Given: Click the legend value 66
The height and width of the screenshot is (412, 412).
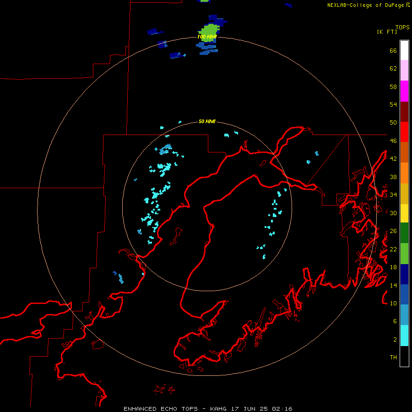Looking at the screenshot, I should (393, 50).
